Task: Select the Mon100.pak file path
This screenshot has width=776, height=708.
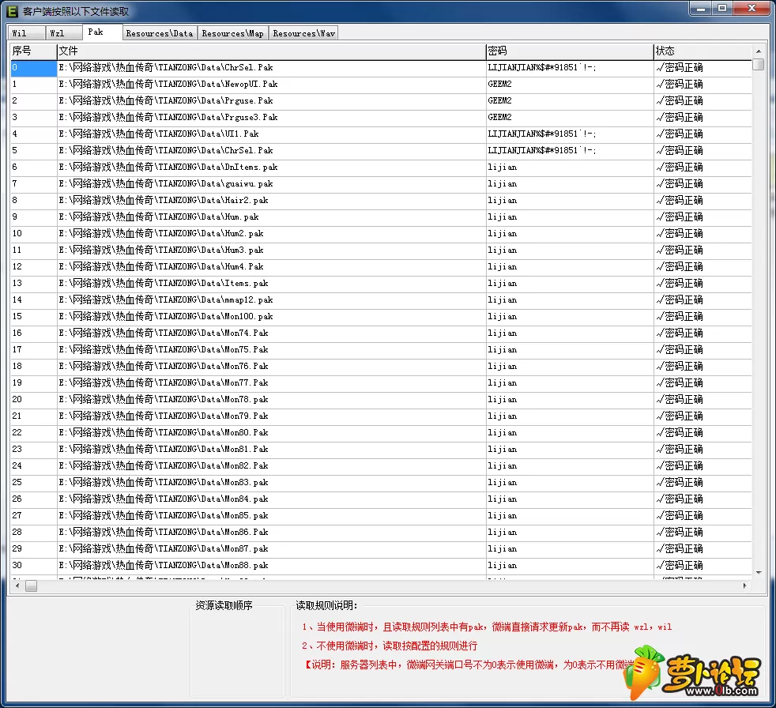Action: coord(166,316)
